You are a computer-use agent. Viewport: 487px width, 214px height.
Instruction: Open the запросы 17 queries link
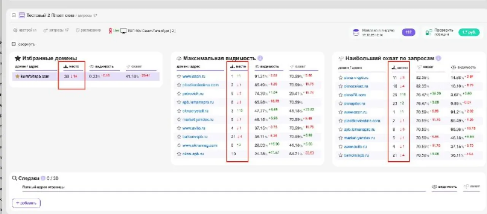tap(56, 30)
